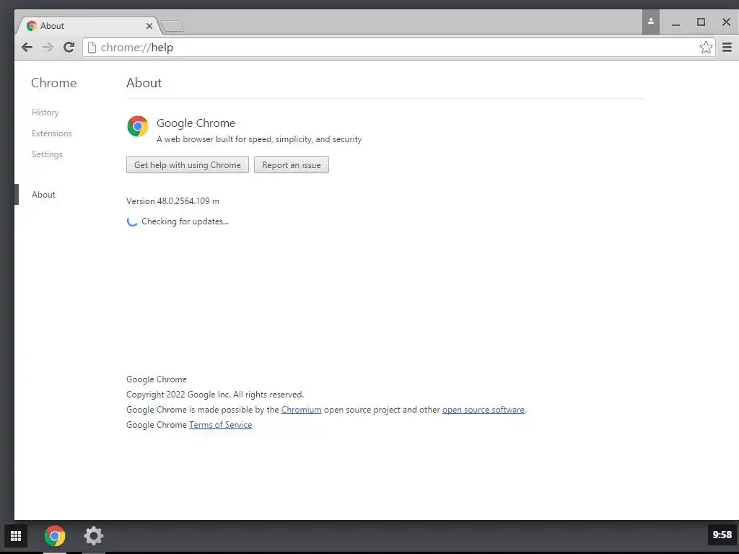Screen dimensions: 739x554
Task: Click the Checking for updates spinner
Action: (132, 221)
